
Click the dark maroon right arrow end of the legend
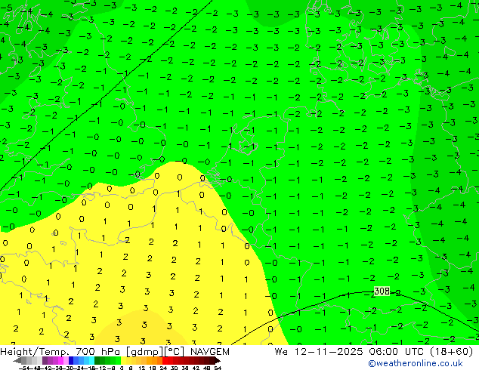point(218,360)
